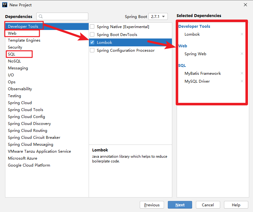Click the Cancel button
This screenshot has width=253, height=212.
coord(208,205)
